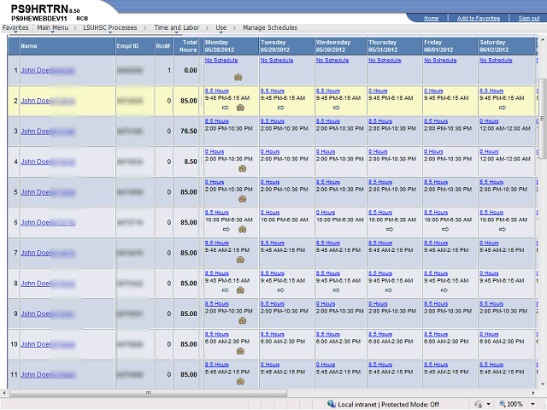547x410 pixels.
Task: Click the overnight arrow icon in row 6 Monday
Action: (226, 230)
